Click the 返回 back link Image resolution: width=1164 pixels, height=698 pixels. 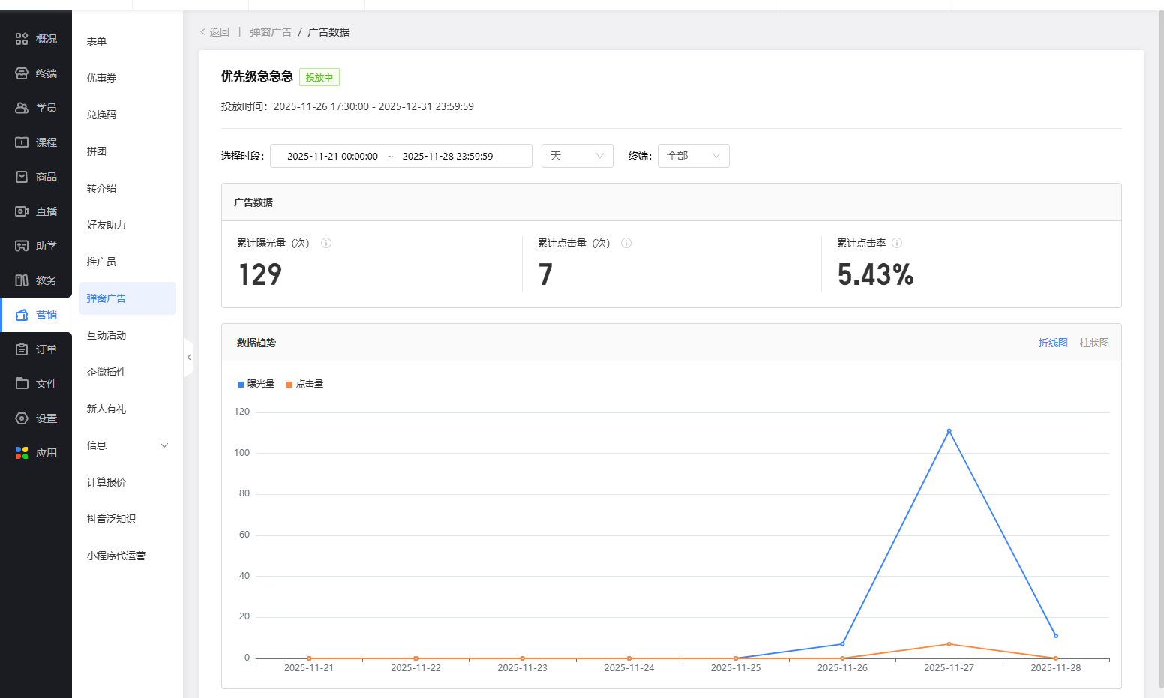coord(215,32)
